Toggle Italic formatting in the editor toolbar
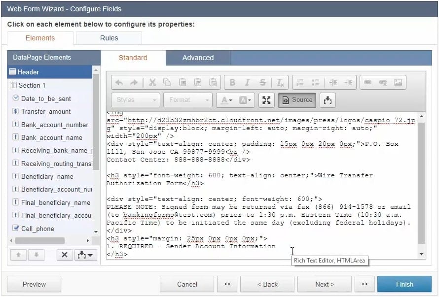Screen dimensions: 439x297 [247, 83]
